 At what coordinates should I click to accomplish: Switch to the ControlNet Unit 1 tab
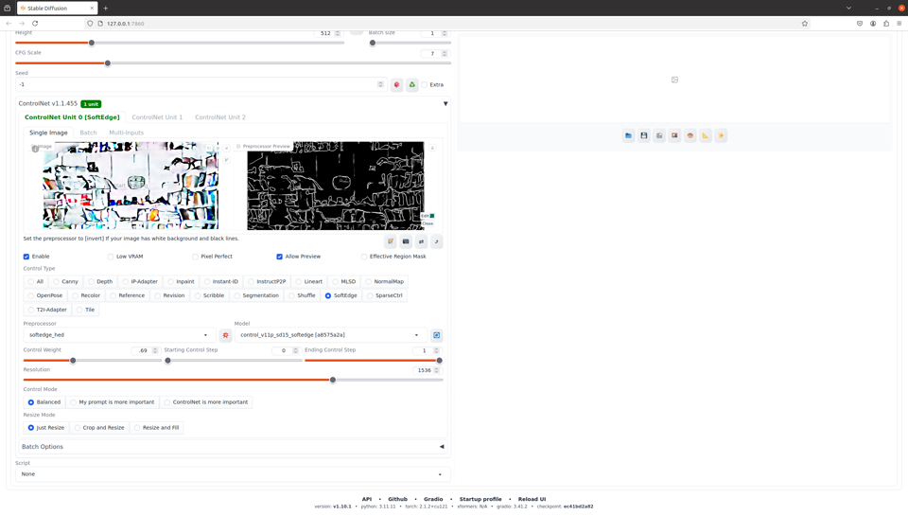point(157,117)
